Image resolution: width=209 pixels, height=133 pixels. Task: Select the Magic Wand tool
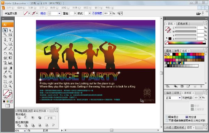click(5, 35)
